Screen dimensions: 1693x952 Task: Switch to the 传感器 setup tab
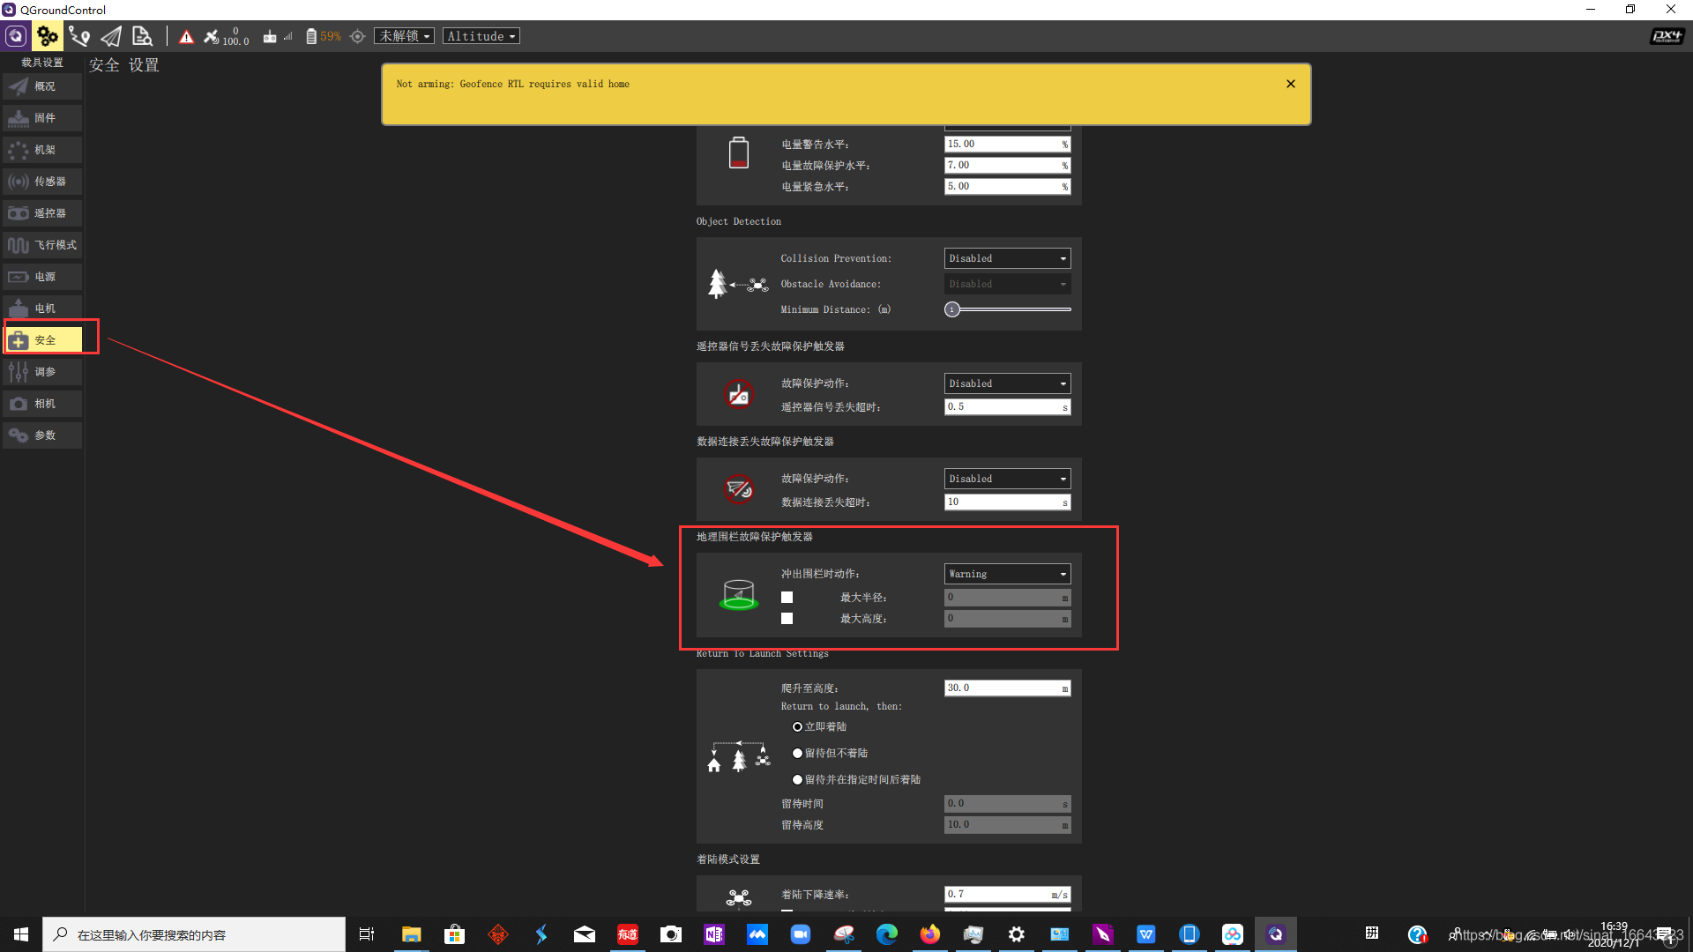click(x=42, y=182)
